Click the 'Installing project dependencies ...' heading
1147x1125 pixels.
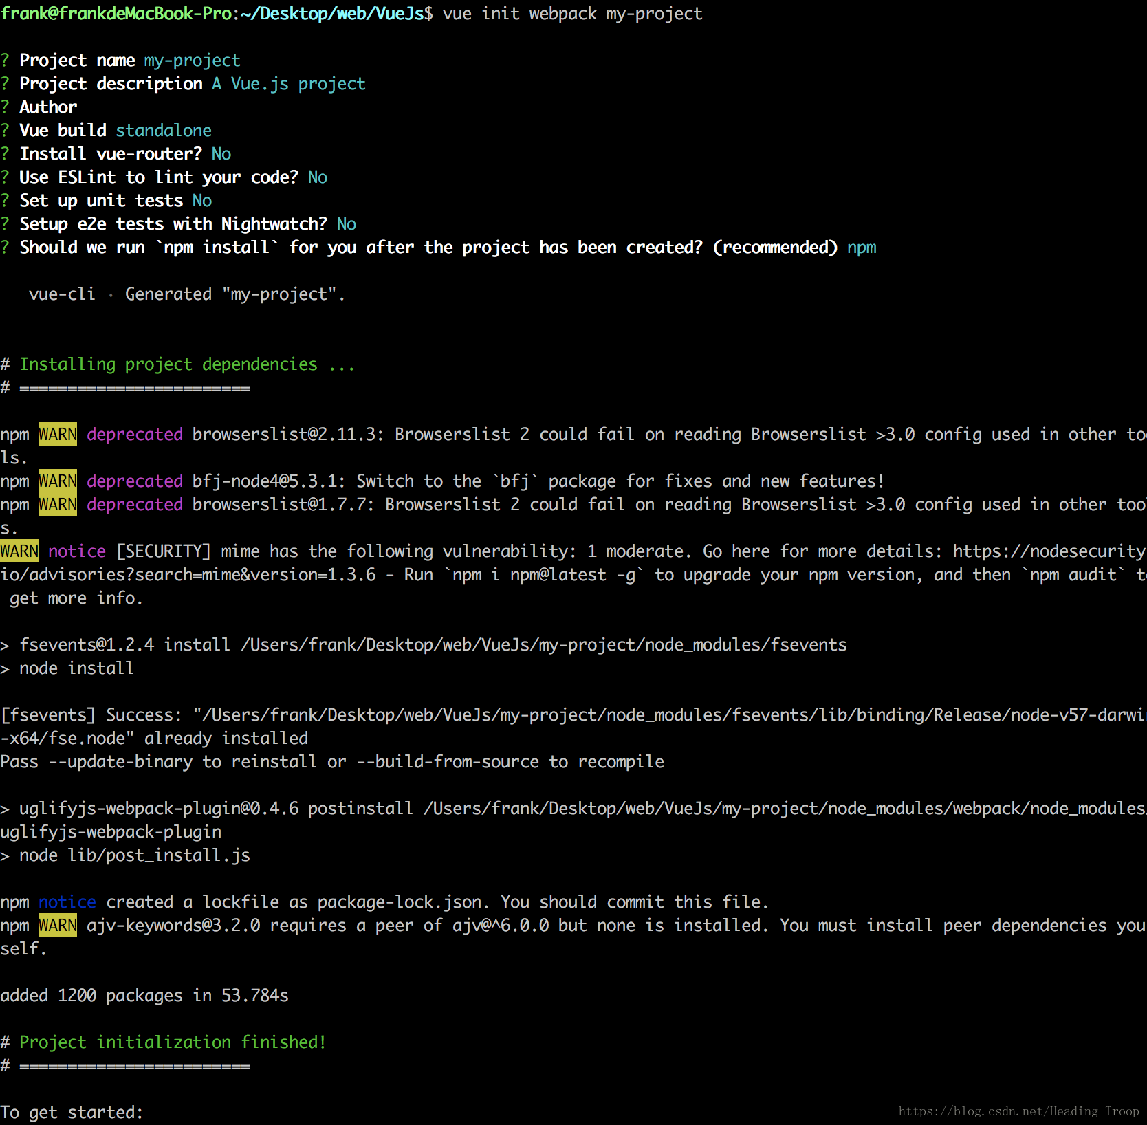click(187, 364)
